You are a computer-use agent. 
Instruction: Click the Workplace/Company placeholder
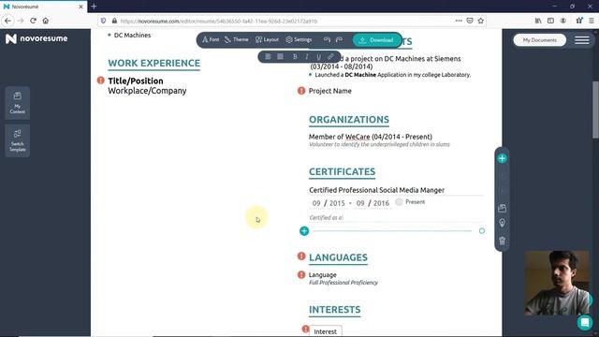pos(147,91)
